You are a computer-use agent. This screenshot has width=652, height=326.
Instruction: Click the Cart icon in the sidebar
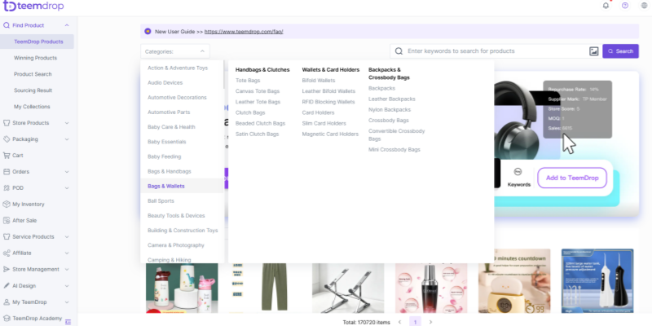tap(7, 156)
